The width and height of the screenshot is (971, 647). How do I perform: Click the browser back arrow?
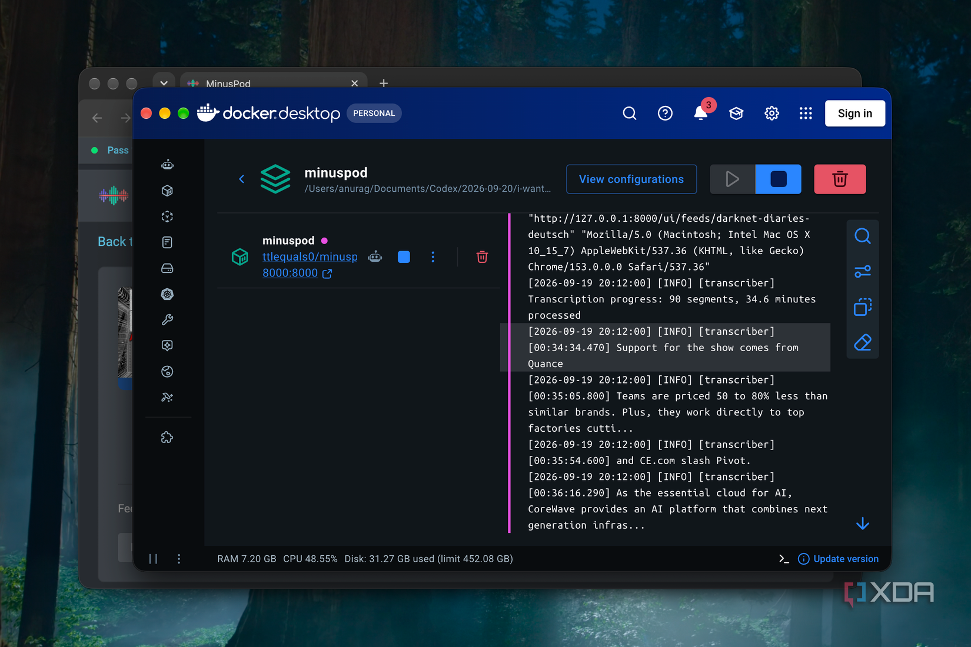coord(97,118)
